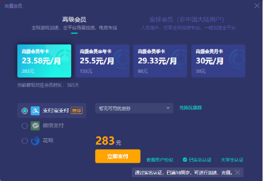This screenshot has width=263, height=181.
Task: Click the Alipay logo icon
Action: point(35,111)
